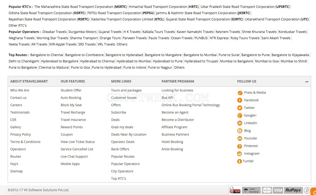This screenshot has height=195, width=316.
Task: Click the LinkedIn round icon
Action: click(x=240, y=123)
